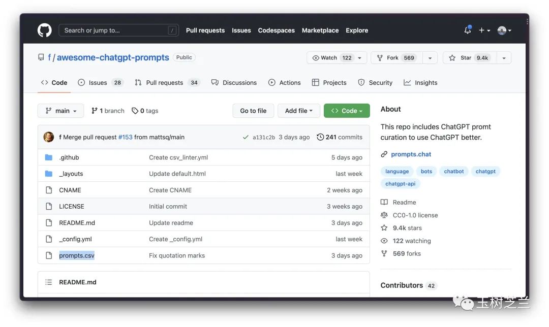Visit the prompts.chat website link
549x327 pixels.
click(x=411, y=154)
